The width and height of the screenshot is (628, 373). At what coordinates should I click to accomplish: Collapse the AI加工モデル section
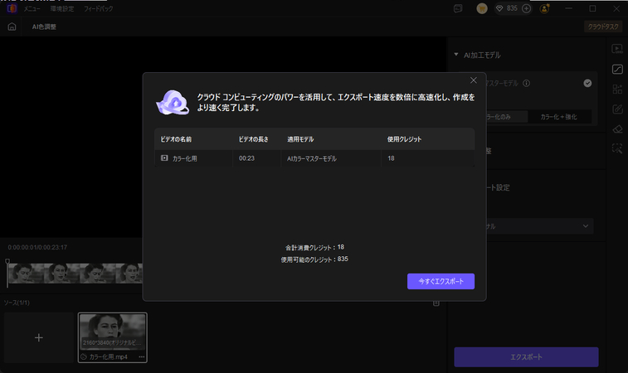456,55
